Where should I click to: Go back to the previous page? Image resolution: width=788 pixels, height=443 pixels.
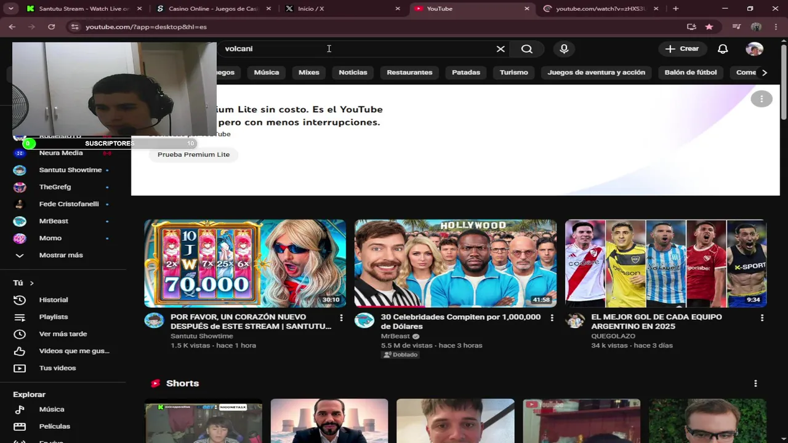click(x=12, y=27)
